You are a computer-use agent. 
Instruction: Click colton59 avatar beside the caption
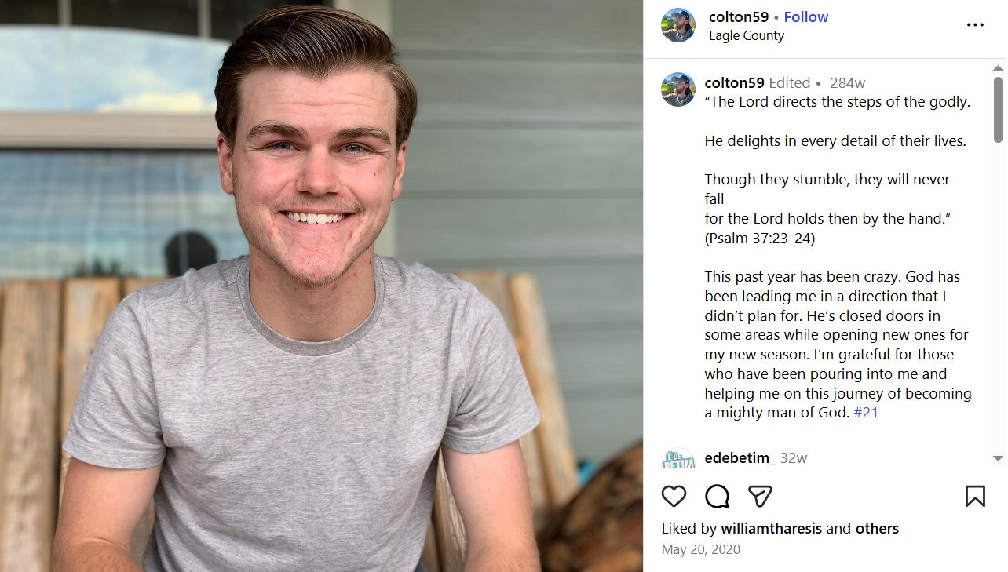click(678, 89)
